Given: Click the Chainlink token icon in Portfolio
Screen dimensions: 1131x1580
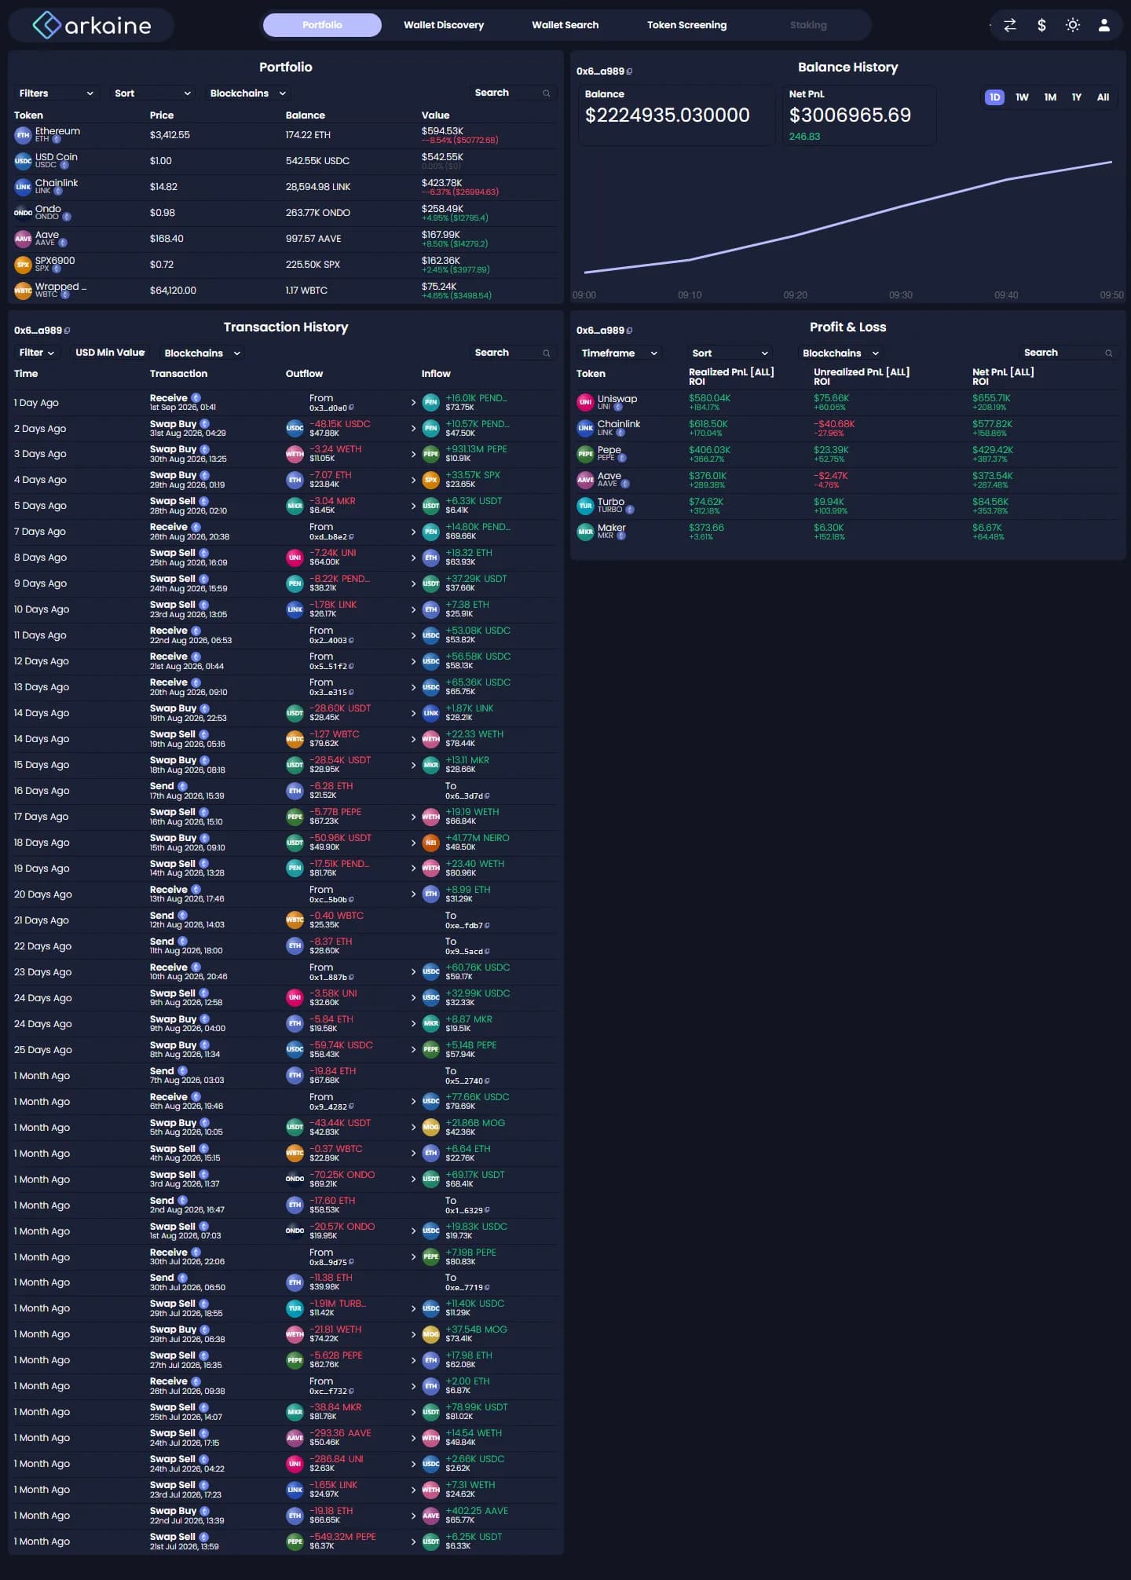Looking at the screenshot, I should (x=23, y=187).
